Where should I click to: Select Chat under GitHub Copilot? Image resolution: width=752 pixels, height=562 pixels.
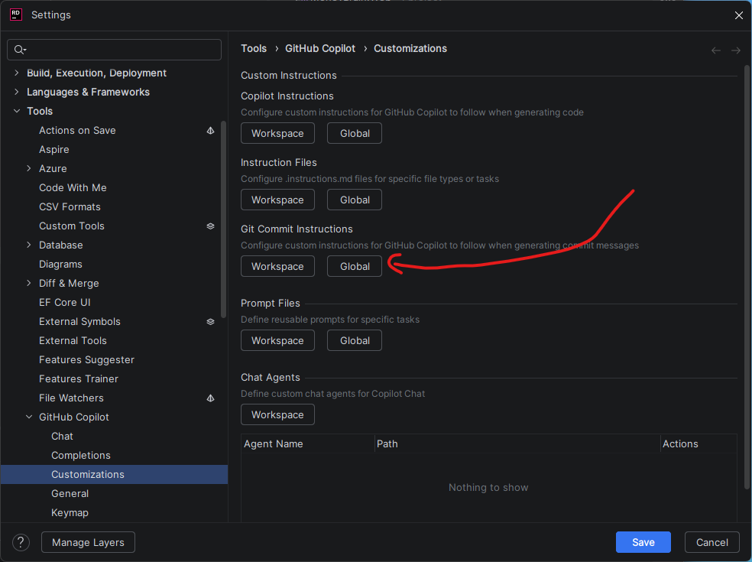pos(62,436)
